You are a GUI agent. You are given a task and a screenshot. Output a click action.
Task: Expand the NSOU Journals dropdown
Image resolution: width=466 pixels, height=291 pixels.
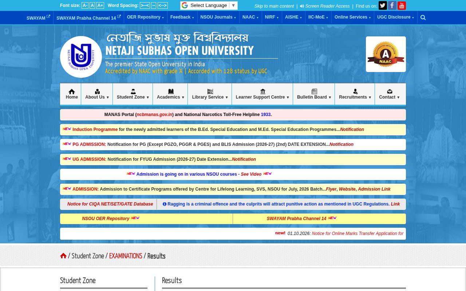tap(218, 17)
